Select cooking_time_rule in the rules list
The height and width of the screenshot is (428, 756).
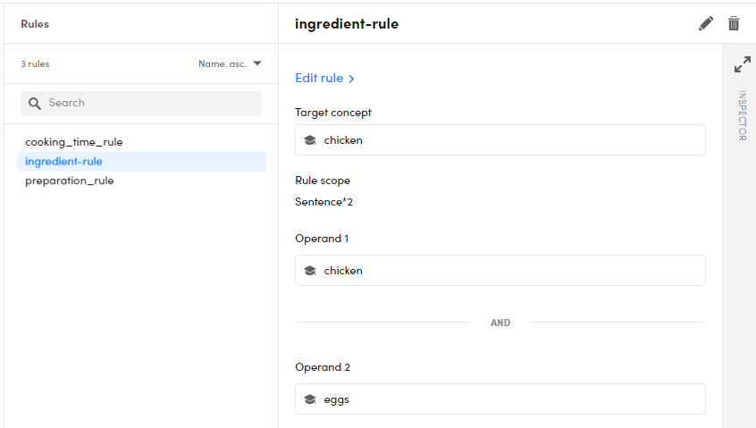click(74, 142)
